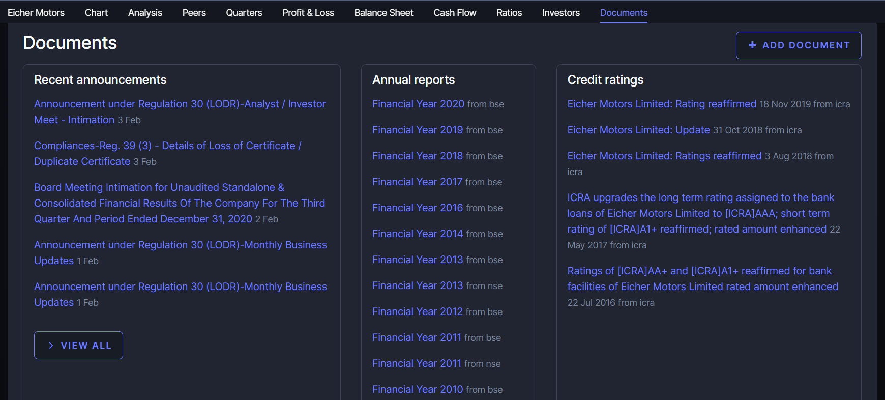
Task: Open ICRA upgrades long term rating report
Action: pyautogui.click(x=701, y=213)
